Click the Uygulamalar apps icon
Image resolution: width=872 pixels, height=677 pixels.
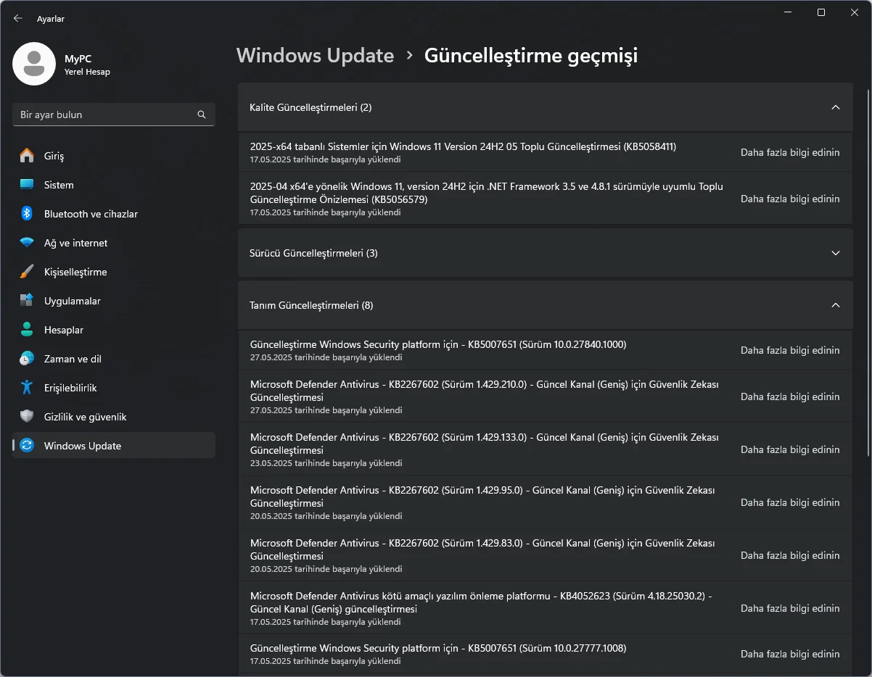click(27, 301)
